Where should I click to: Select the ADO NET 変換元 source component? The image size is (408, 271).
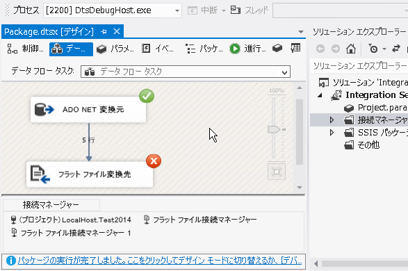click(x=88, y=110)
